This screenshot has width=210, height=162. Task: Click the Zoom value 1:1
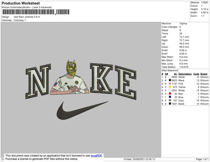(203, 16)
